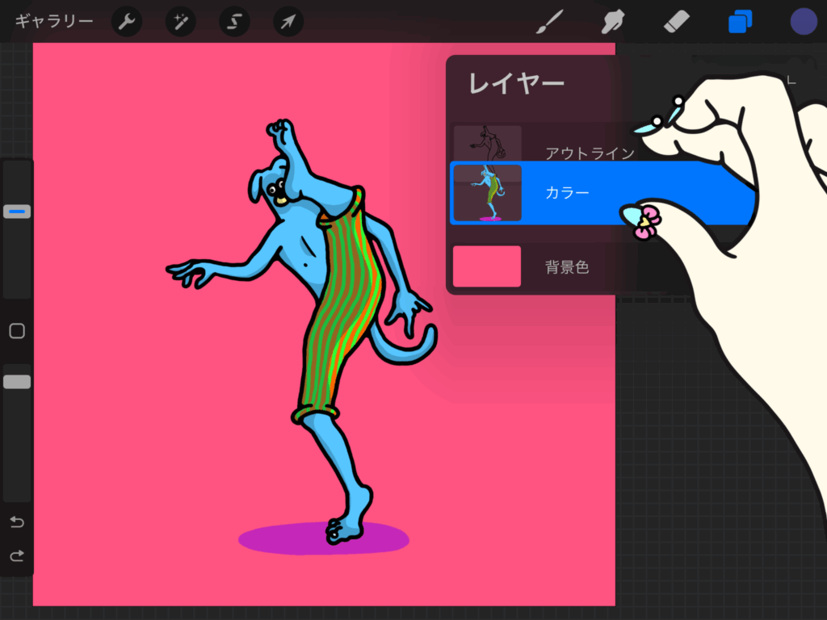The height and width of the screenshot is (620, 827).
Task: Toggle the Layers panel icon
Action: [740, 22]
